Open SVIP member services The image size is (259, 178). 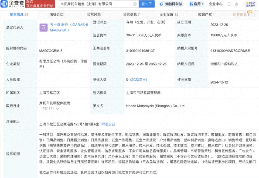pyautogui.click(x=250, y=4)
